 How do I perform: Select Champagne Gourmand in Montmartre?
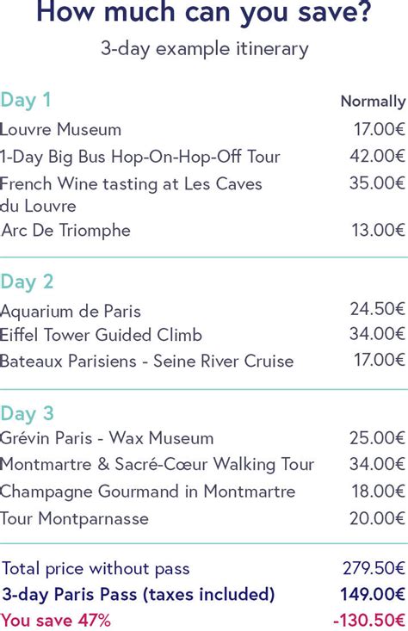click(148, 492)
